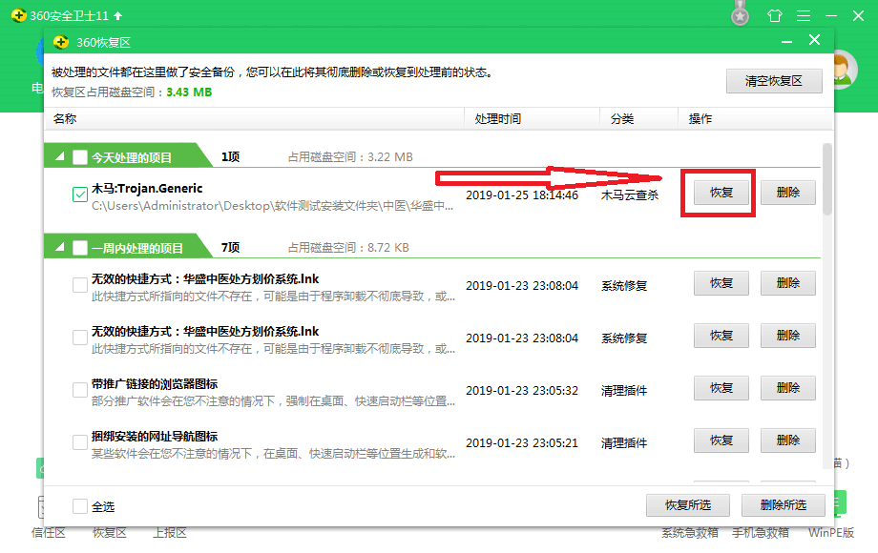The height and width of the screenshot is (553, 878).
Task: Click the 木马云查杀 category text
Action: 630,195
